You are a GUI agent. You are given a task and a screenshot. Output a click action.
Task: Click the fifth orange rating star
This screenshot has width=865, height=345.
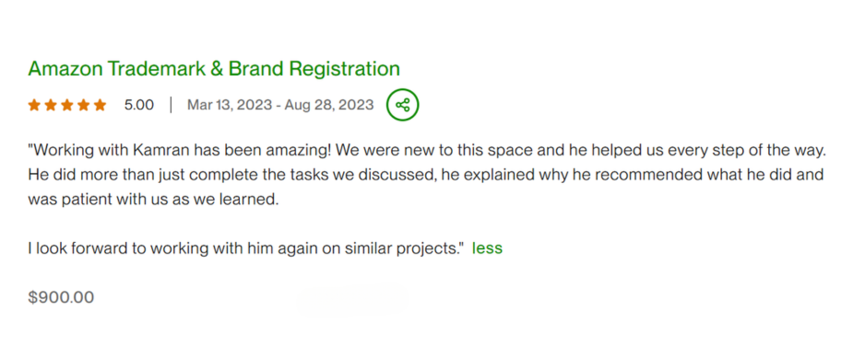click(100, 105)
